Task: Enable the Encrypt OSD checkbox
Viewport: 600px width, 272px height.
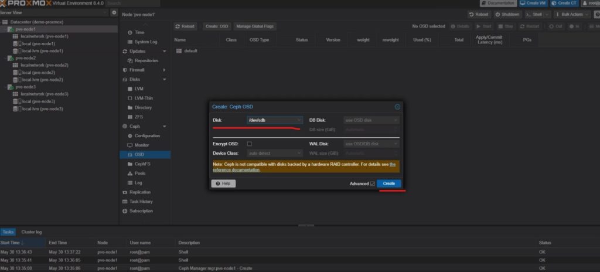Action: coord(250,144)
